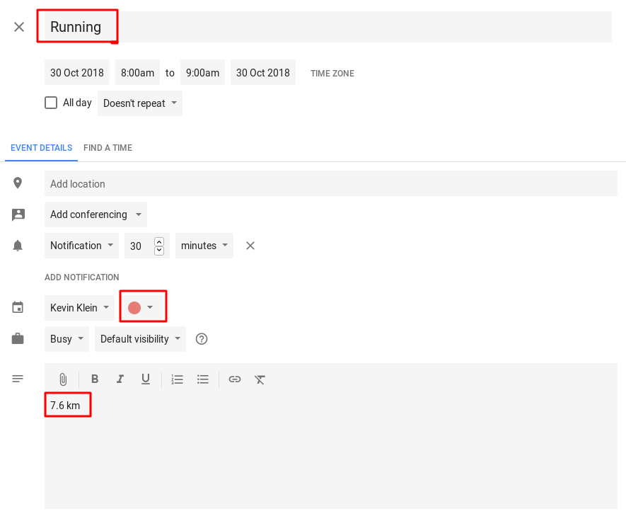Change the start date 30 Oct 2018
This screenshot has height=516, width=626.
point(76,72)
